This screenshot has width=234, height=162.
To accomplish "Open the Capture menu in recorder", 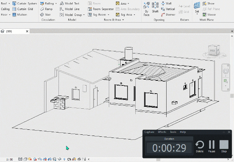I will tap(149, 132).
